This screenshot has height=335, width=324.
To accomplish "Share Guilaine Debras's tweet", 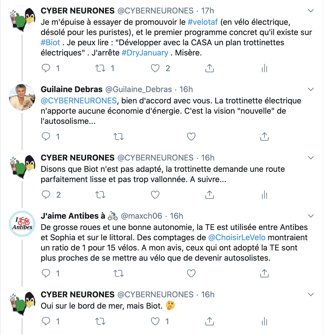I will click(264, 137).
